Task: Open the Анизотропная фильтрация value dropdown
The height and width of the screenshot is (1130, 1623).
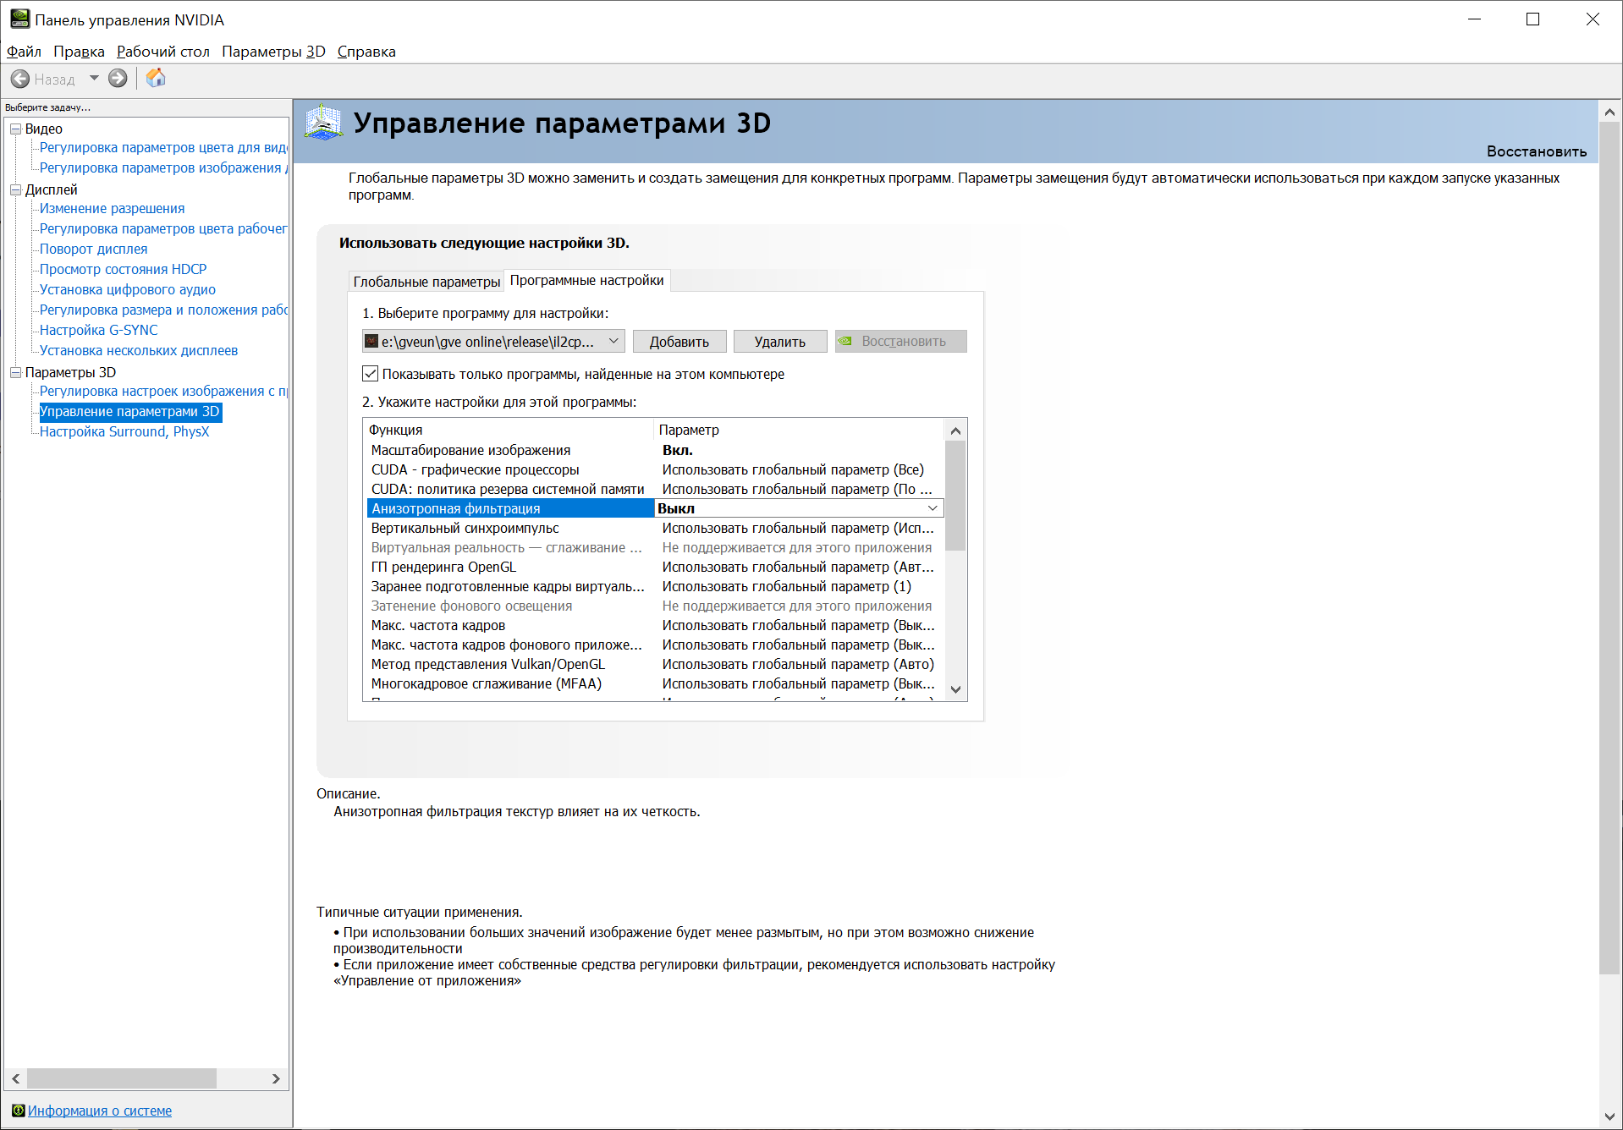Action: 932,508
